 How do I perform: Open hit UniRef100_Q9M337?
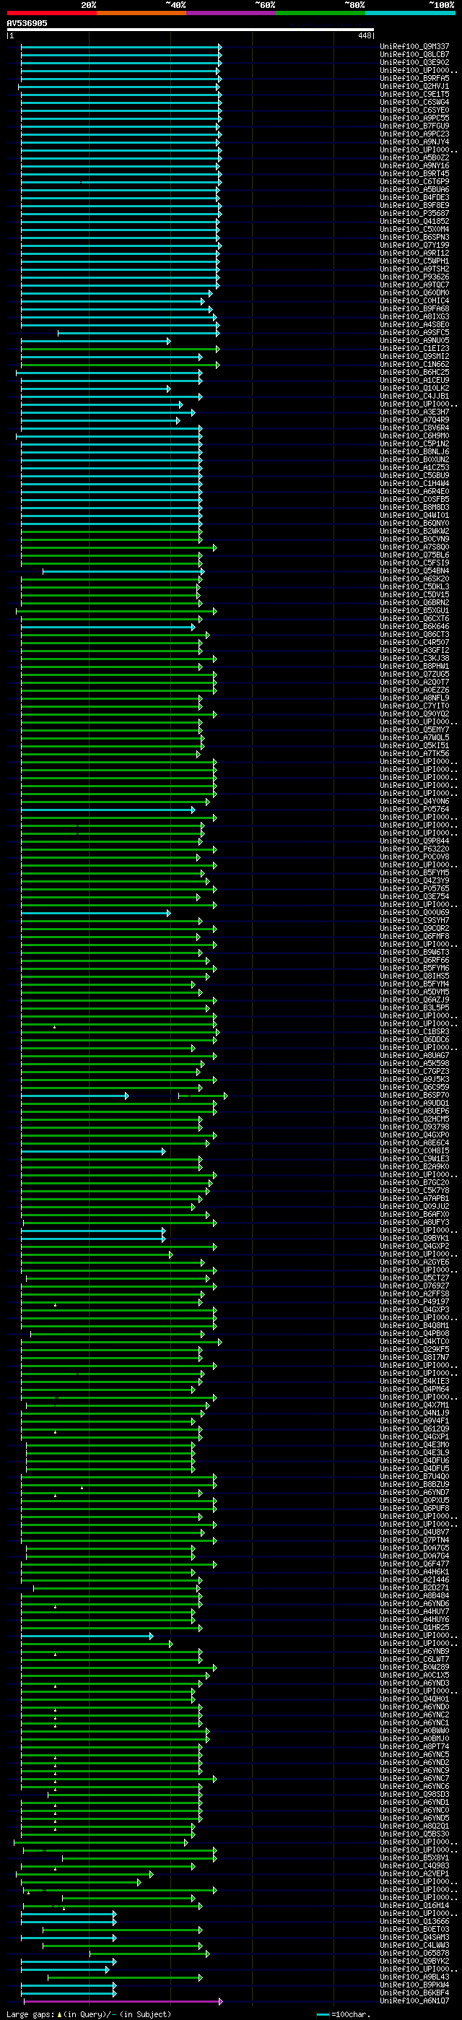(x=415, y=46)
